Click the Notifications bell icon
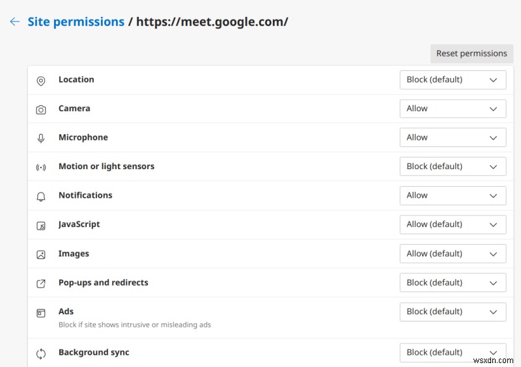The image size is (521, 367). coord(41,197)
